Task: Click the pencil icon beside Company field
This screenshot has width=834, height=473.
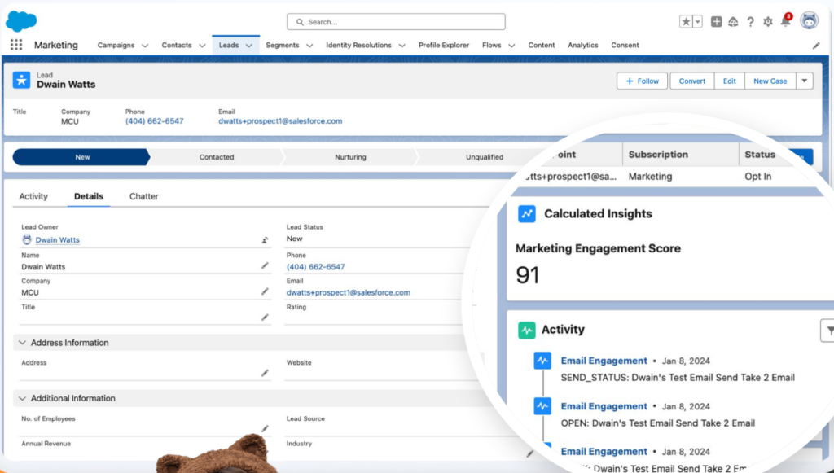Action: tap(265, 291)
